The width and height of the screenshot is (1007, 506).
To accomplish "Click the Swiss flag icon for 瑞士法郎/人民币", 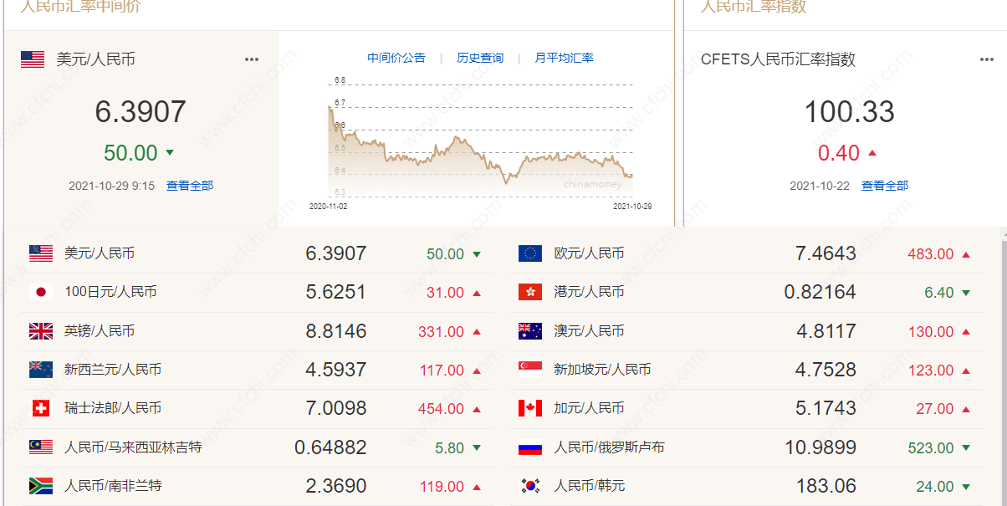I will click(x=41, y=408).
